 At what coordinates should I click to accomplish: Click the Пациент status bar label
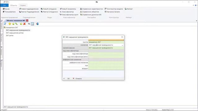pos(4,110)
